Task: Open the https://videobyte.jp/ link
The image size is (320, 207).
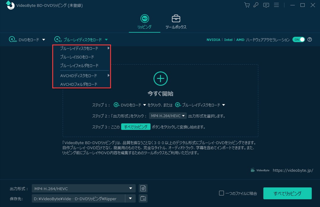Action: point(293,170)
